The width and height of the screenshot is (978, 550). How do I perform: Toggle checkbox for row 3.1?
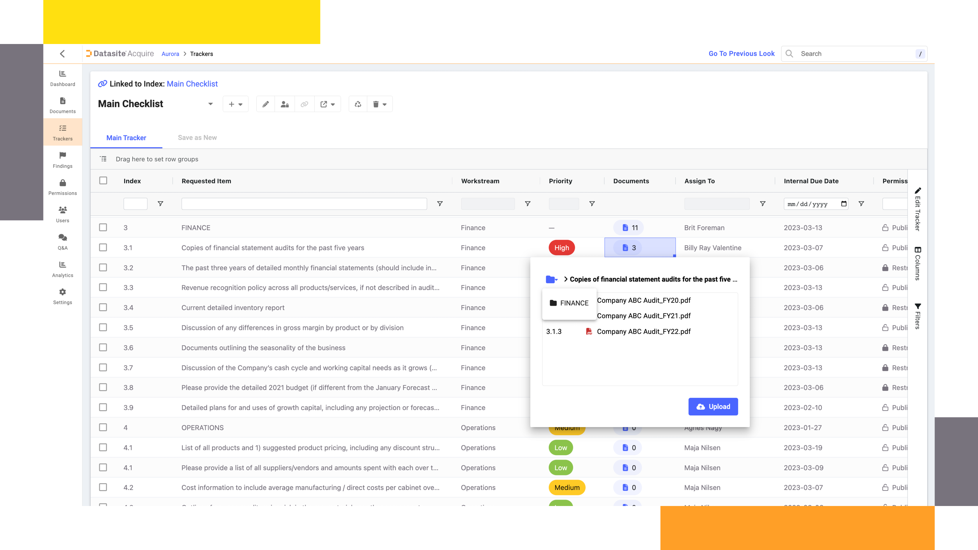tap(104, 247)
